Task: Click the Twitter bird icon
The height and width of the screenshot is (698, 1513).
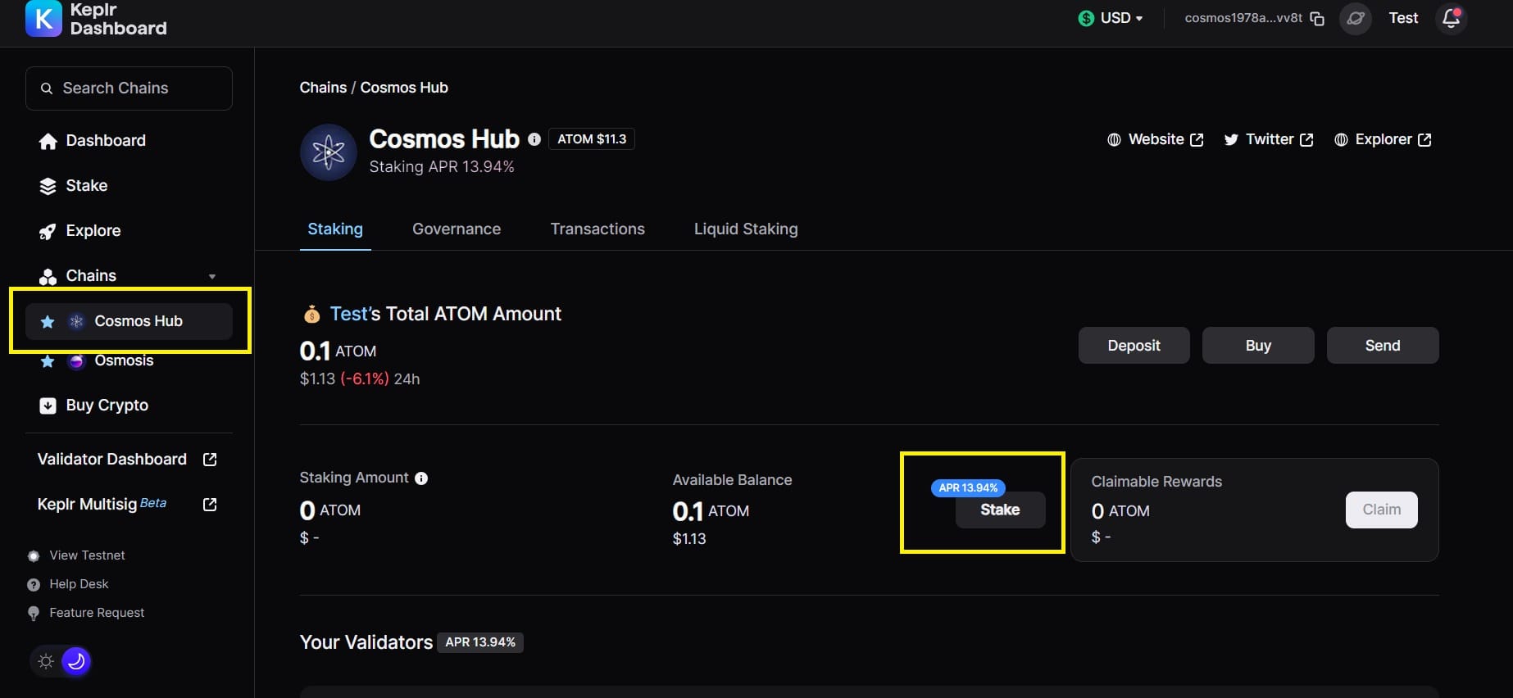Action: tap(1231, 140)
